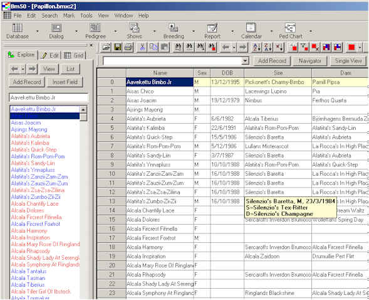Expand the dropdown arrow next to Pedigree
The image size is (369, 300).
tap(115, 31)
